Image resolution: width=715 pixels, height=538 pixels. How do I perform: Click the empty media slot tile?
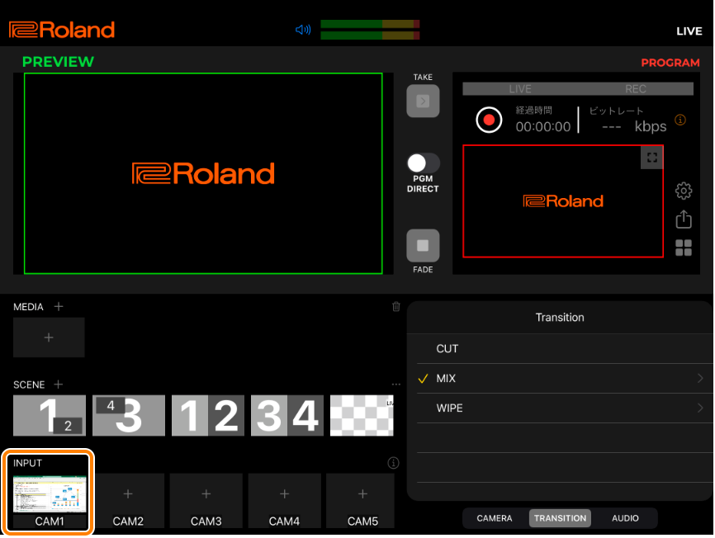[49, 337]
